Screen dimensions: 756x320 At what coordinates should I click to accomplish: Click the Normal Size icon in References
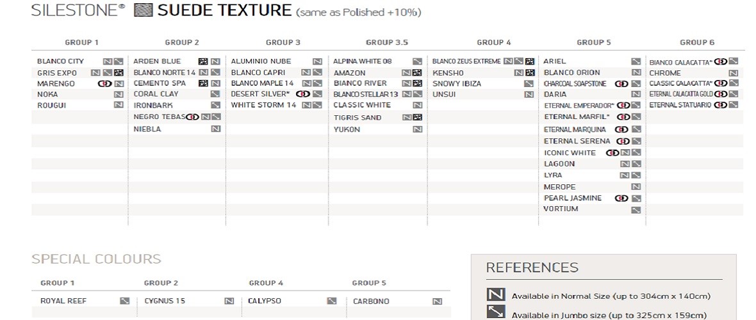(x=496, y=296)
